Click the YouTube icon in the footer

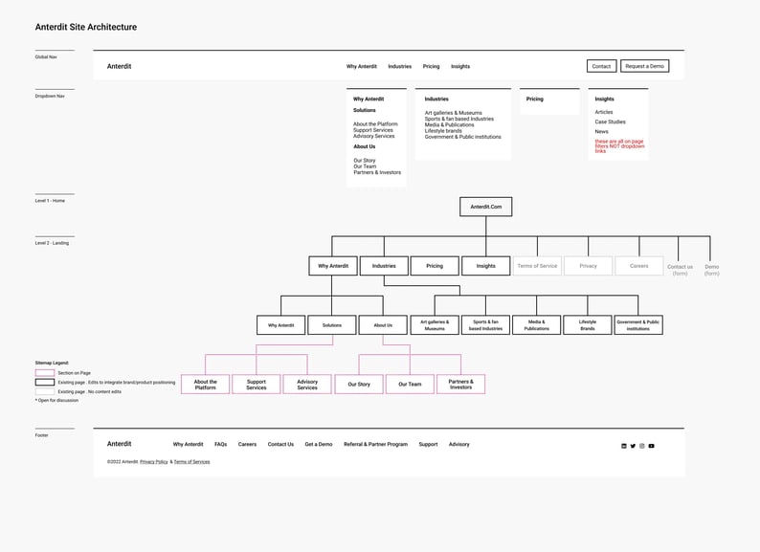tap(652, 446)
